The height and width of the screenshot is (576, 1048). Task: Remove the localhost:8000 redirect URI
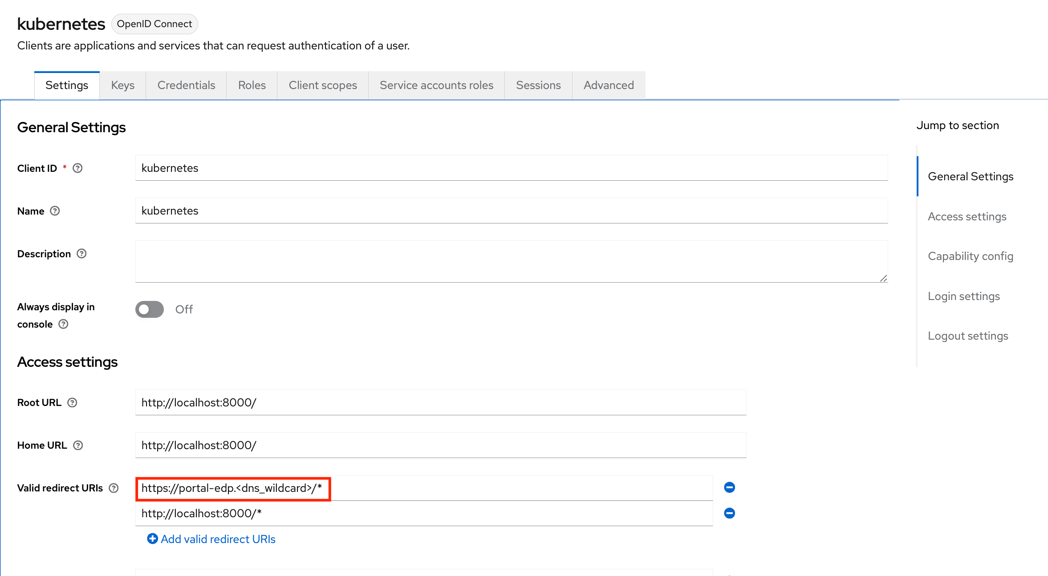pos(729,513)
